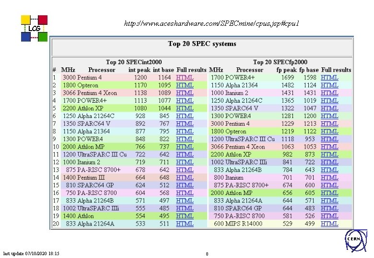
Task: Open HTML results for 2200 Athlon XP SPECint
Action: pyautogui.click(x=185, y=108)
